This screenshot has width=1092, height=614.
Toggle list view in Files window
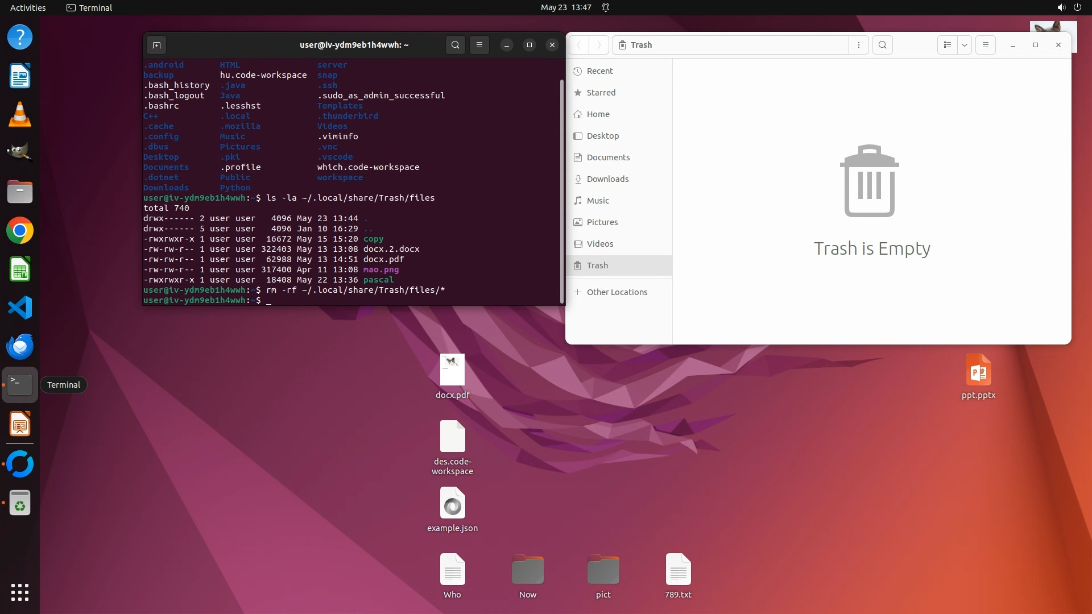[947, 45]
